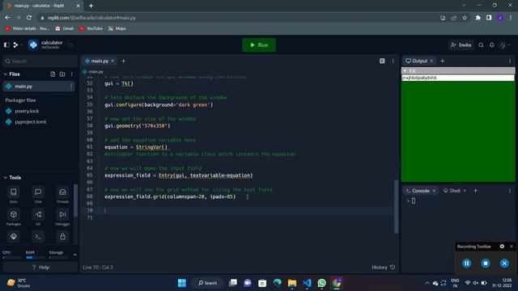Open Recording Toolbar settings gear
This screenshot has width=518, height=291.
click(502, 247)
